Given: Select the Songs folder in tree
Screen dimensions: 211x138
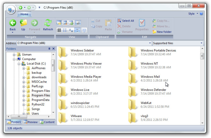Looking at the screenshot, I should click(36, 109).
